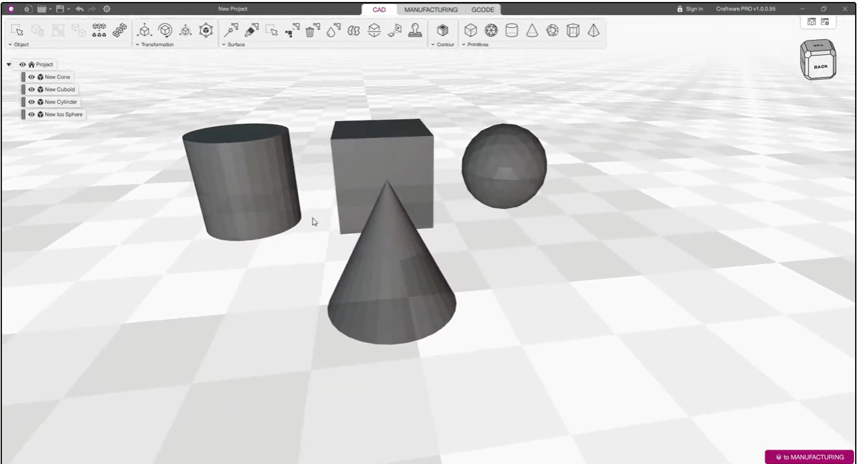The width and height of the screenshot is (859, 464).
Task: Collapse the Primitives toolbar group
Action: pyautogui.click(x=464, y=45)
